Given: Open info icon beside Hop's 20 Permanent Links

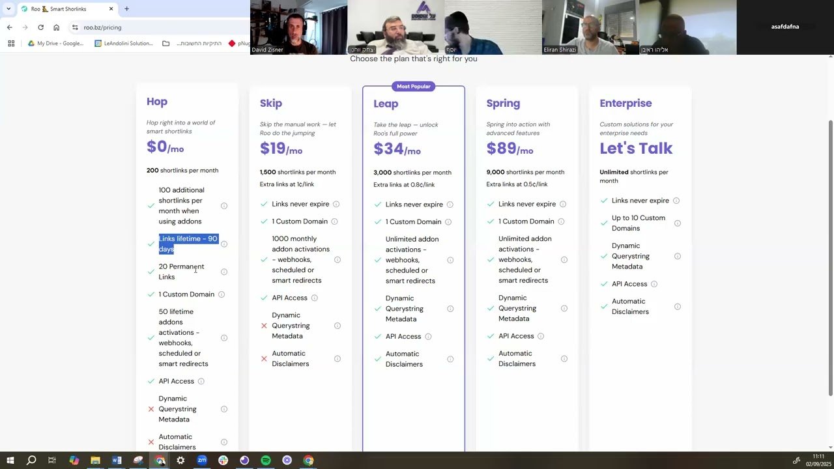Looking at the screenshot, I should point(224,272).
